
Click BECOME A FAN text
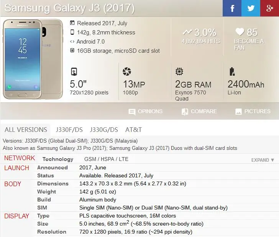pos(249,44)
